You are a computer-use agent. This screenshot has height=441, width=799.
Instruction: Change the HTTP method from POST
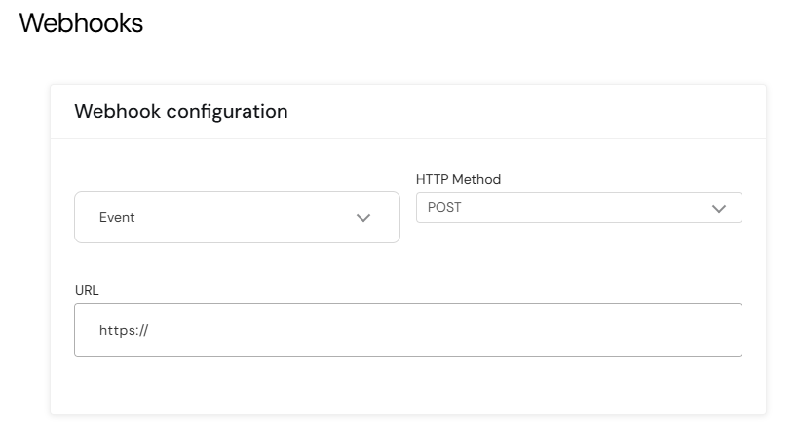[x=579, y=207]
